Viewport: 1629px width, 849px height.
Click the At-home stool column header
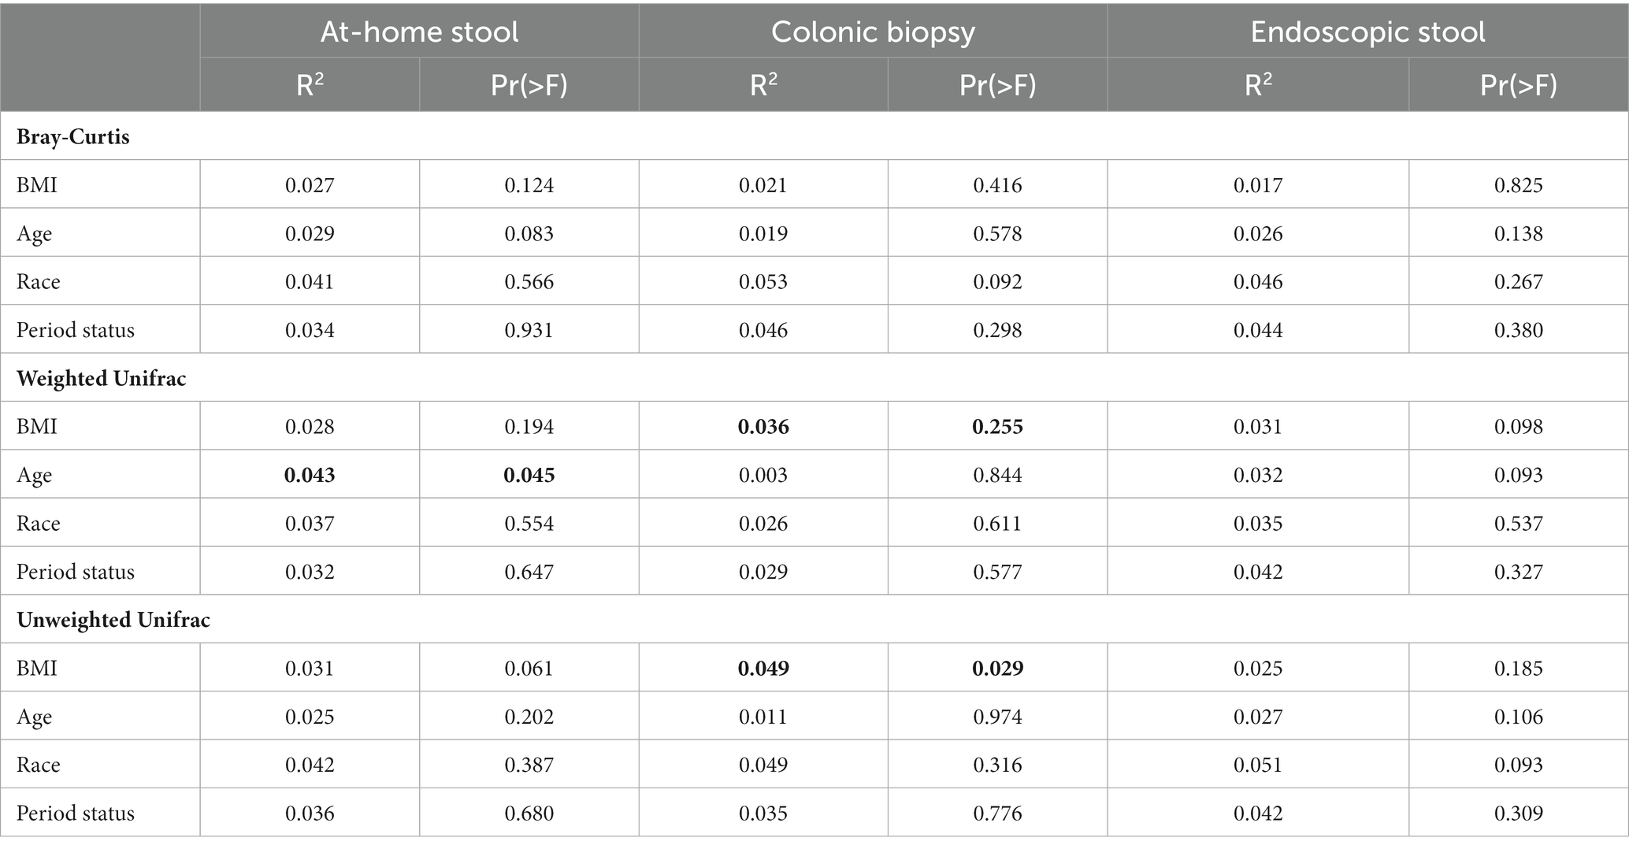419,32
